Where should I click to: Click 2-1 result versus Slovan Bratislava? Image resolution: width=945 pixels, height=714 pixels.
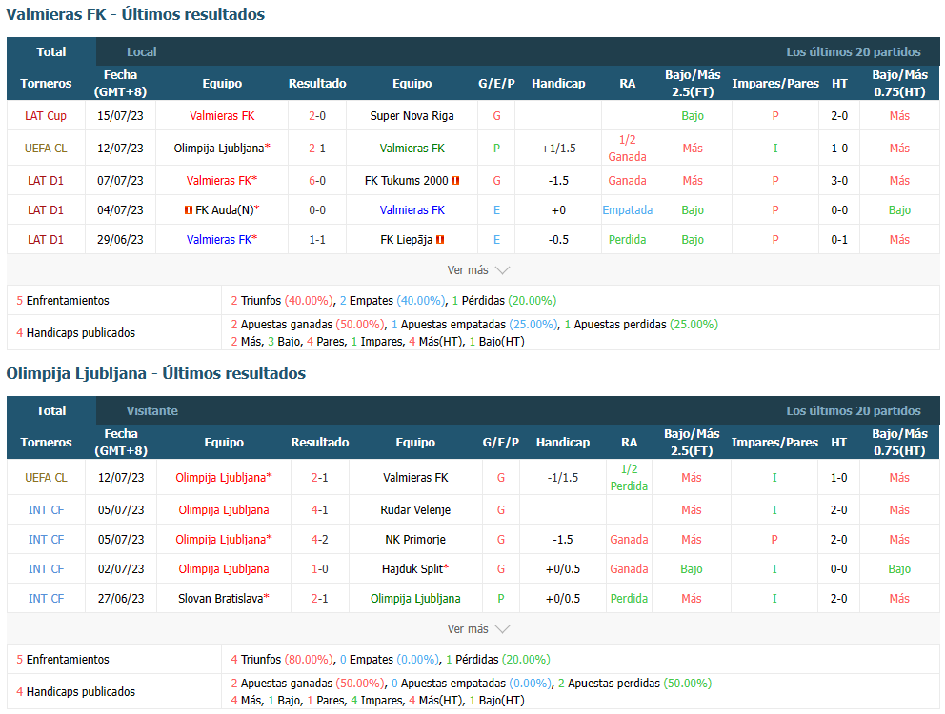point(319,599)
